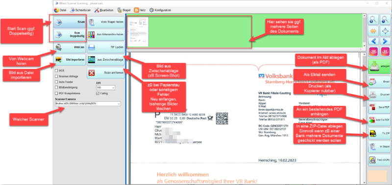
Task: Open the Konfiguration menu
Action: pyautogui.click(x=160, y=10)
